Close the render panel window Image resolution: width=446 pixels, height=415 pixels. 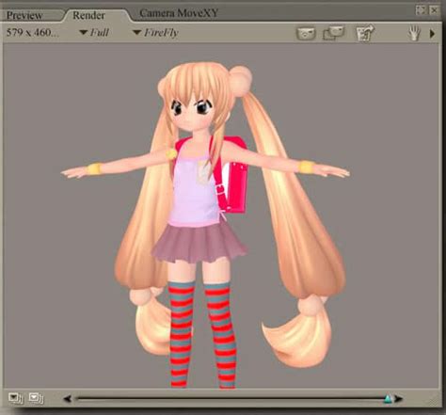(435, 10)
